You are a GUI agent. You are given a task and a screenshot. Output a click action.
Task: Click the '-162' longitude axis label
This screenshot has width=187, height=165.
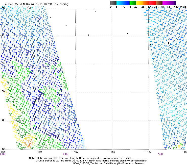(39, 152)
